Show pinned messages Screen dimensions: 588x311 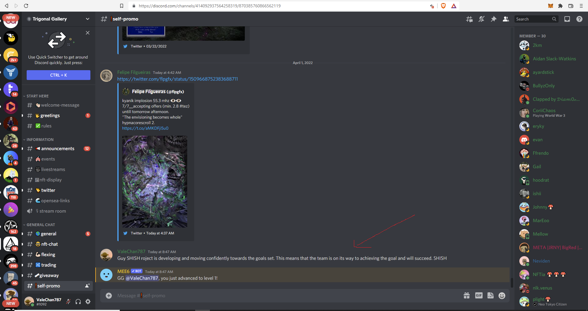(x=494, y=19)
